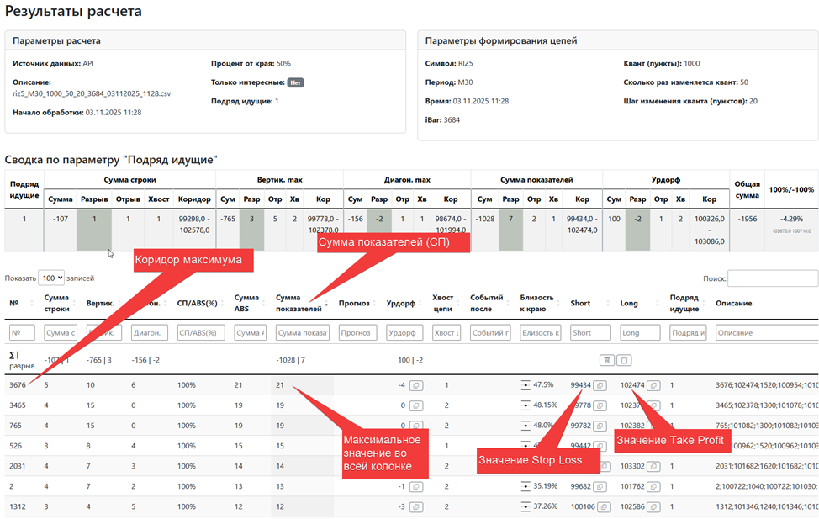Click the 'Описание' column filter input
This screenshot has width=819, height=519.
(x=765, y=333)
